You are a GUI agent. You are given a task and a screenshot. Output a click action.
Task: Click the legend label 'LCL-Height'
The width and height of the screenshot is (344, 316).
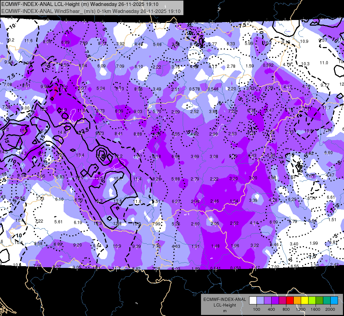pos(225,305)
